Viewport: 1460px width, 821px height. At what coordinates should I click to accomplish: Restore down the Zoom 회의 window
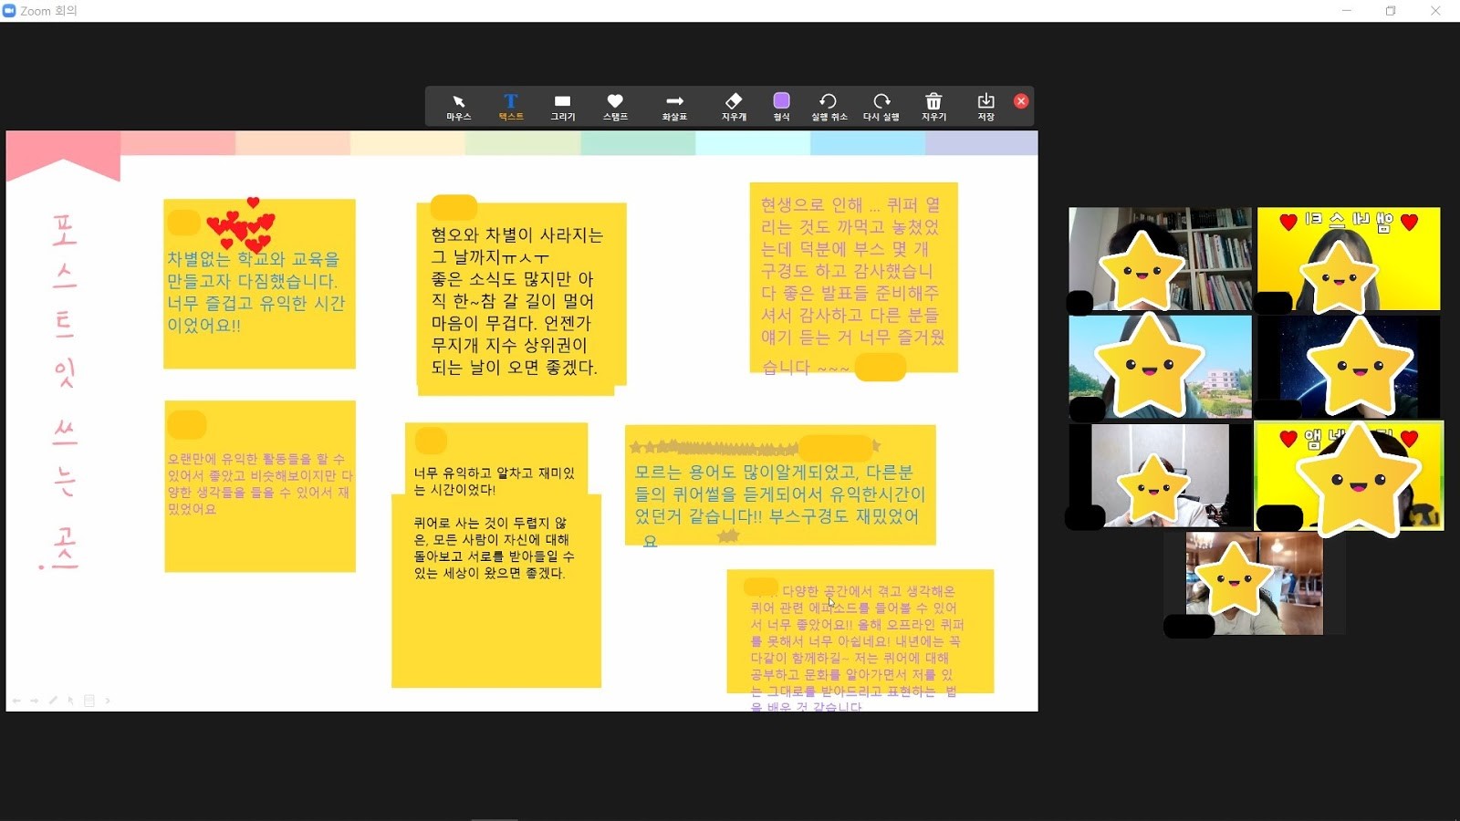point(1391,11)
